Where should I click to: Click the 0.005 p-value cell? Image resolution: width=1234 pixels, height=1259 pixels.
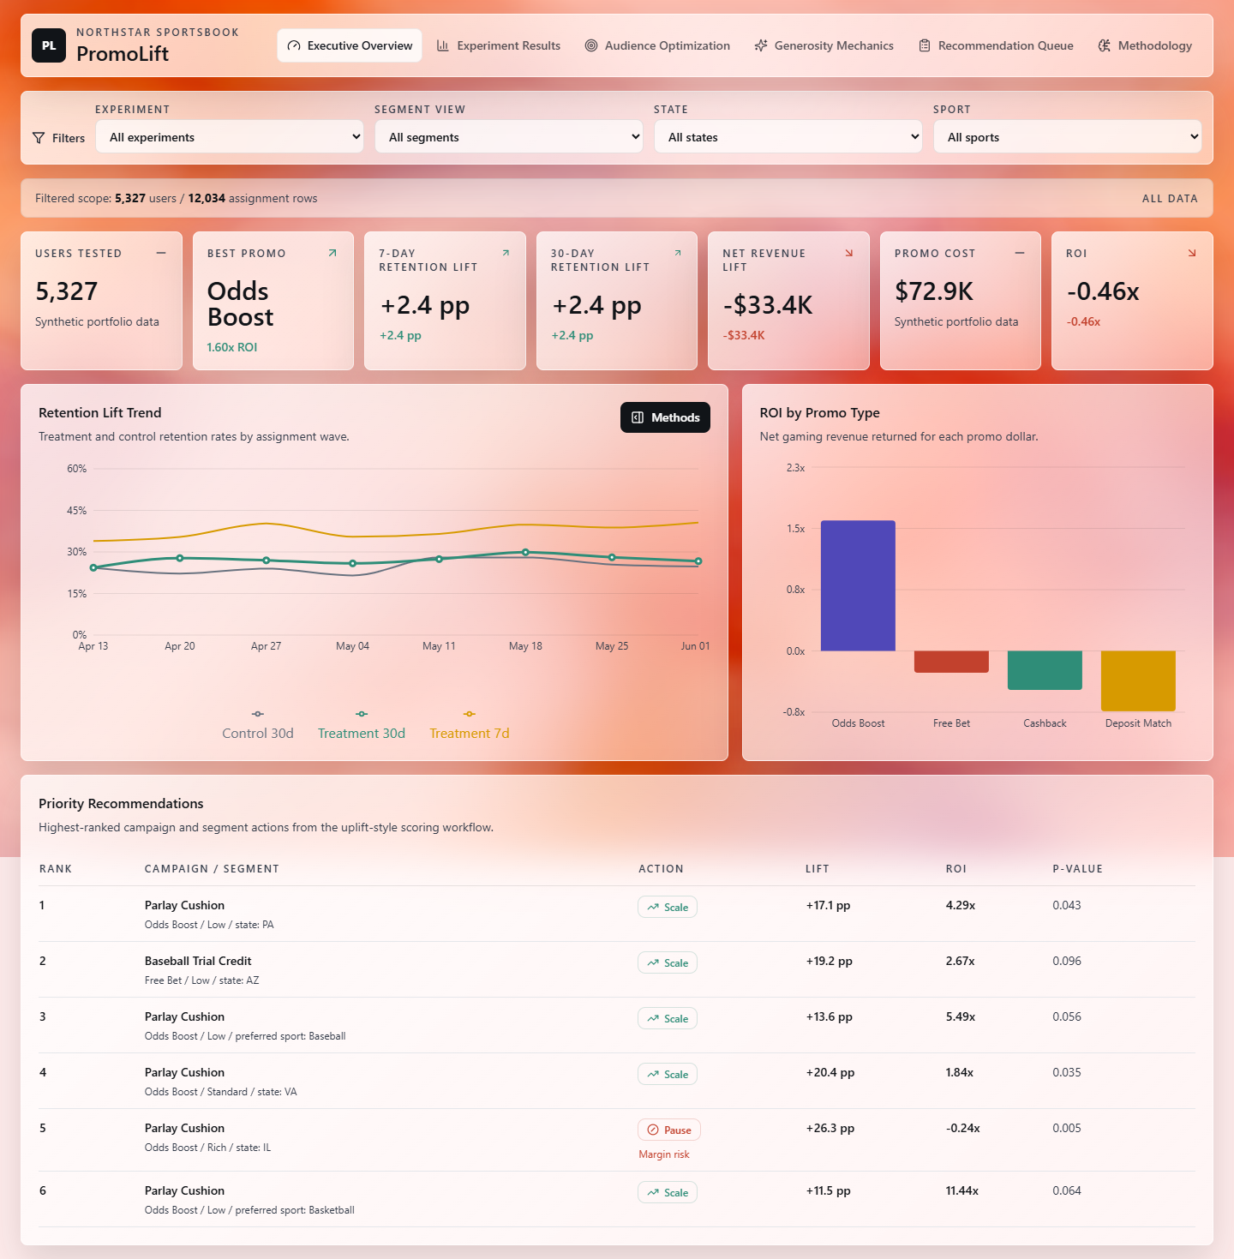point(1067,1128)
